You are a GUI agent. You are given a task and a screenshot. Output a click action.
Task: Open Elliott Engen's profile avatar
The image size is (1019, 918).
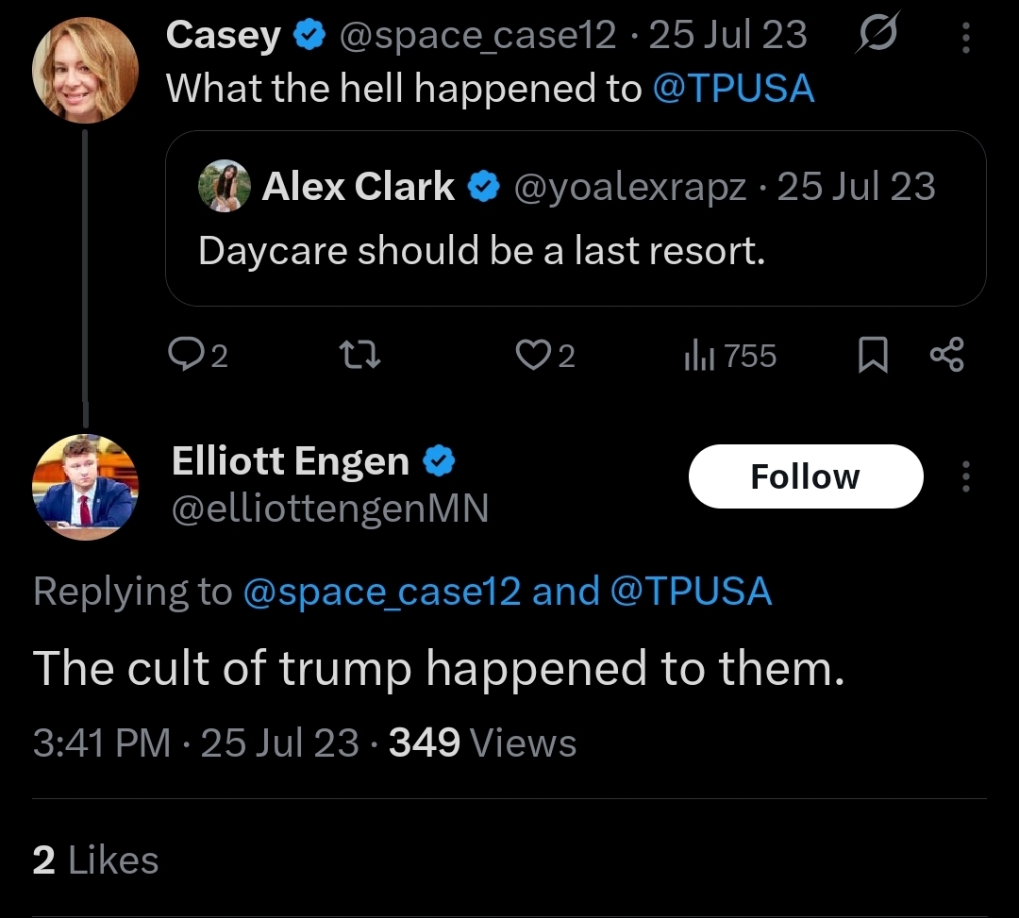click(x=85, y=487)
